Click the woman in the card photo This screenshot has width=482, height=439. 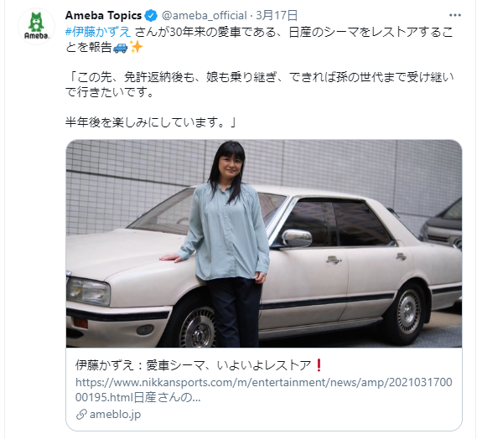226,244
